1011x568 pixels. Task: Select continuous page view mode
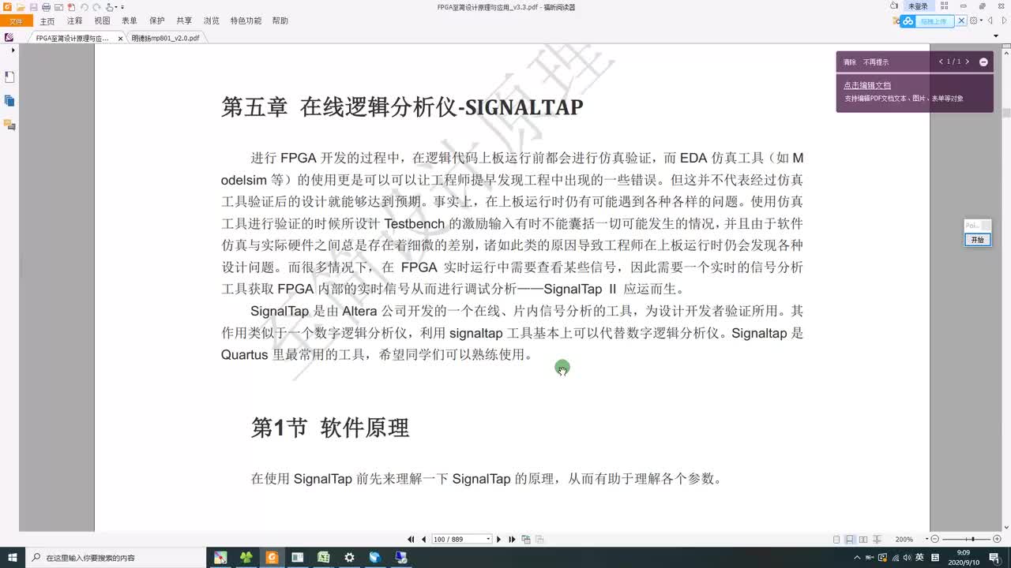[850, 540]
